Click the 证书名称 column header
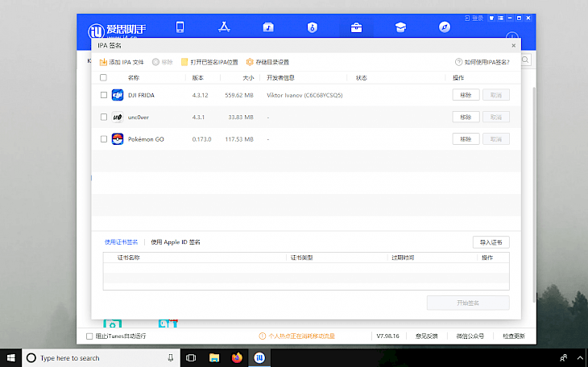 129,258
